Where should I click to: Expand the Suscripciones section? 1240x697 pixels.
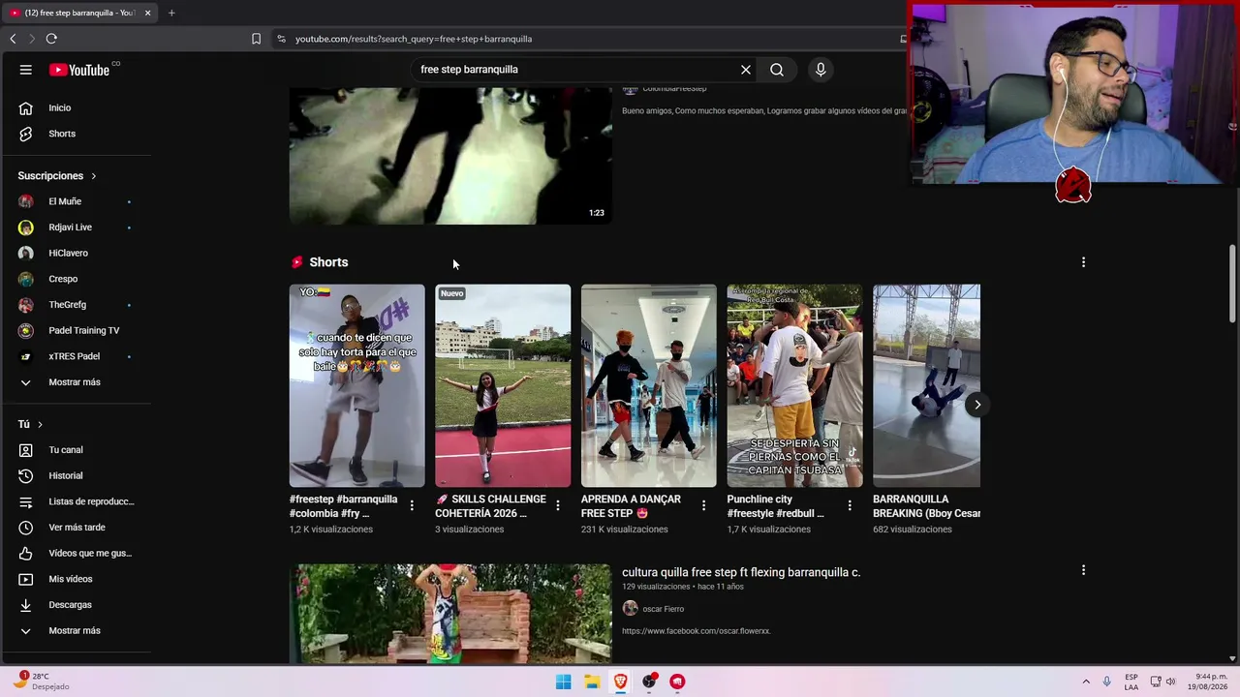(57, 176)
